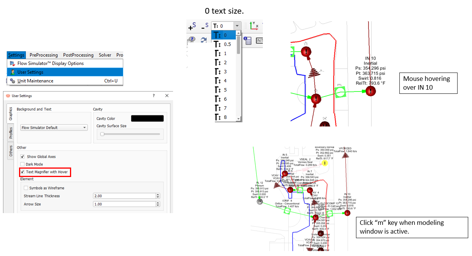Viewport: 472px width, 256px height.
Task: Click the black Cavity Color swatch
Action: click(147, 119)
